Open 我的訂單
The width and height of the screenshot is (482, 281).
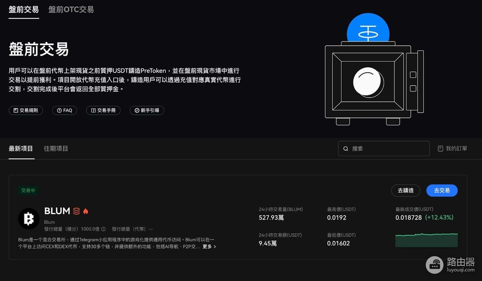pos(452,148)
